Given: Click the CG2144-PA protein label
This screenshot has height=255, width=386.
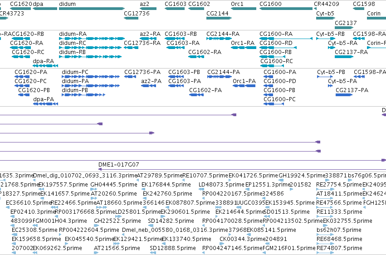Looking at the screenshot, I should click(x=224, y=72).
